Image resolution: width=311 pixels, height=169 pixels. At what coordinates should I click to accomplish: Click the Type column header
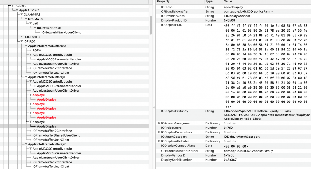[209, 1]
